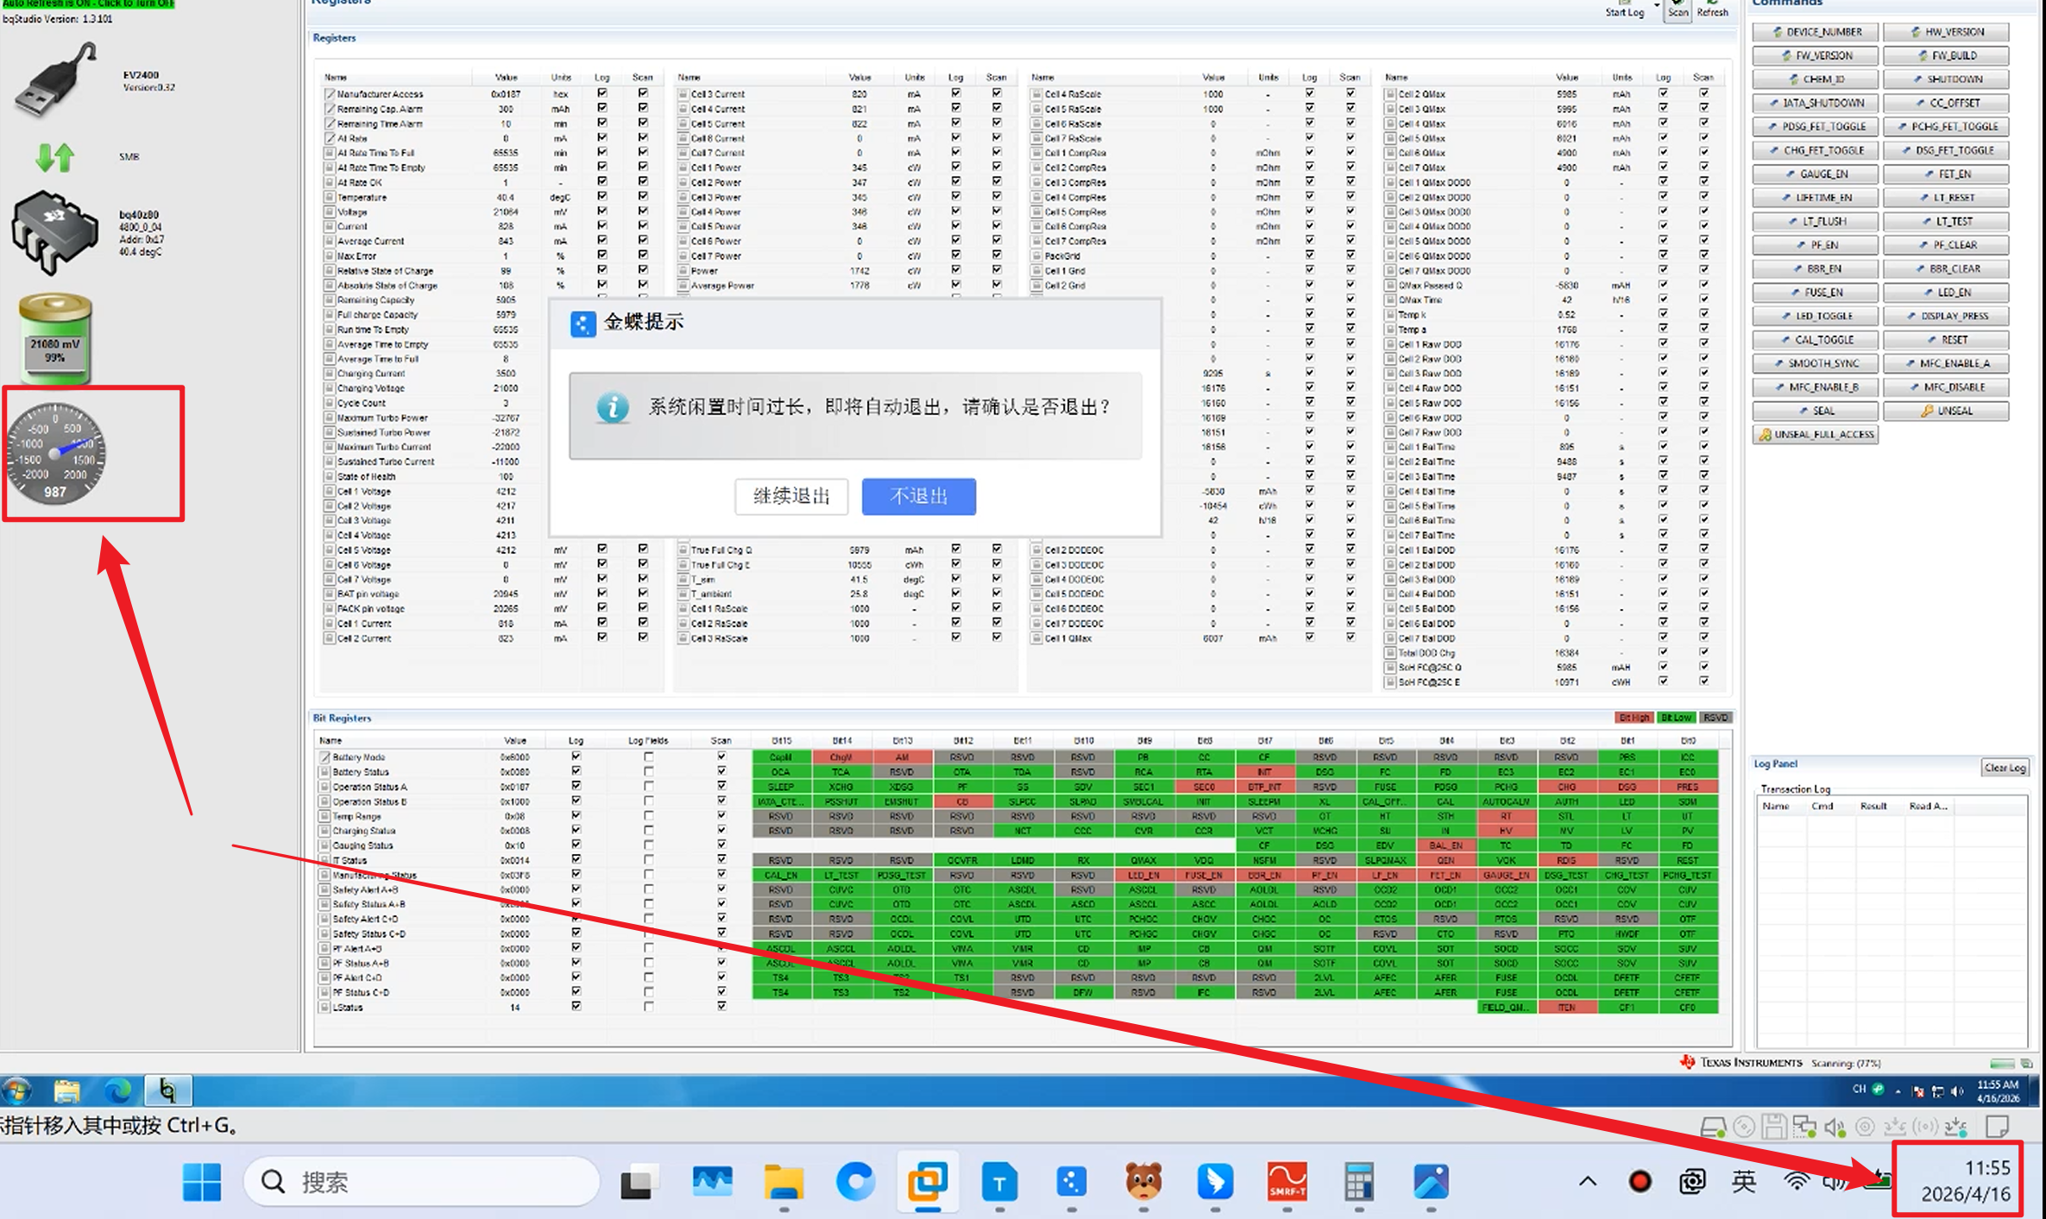Screen dimensions: 2046x1219
Task: Click the red Bit High legend swatch
Action: click(1634, 718)
